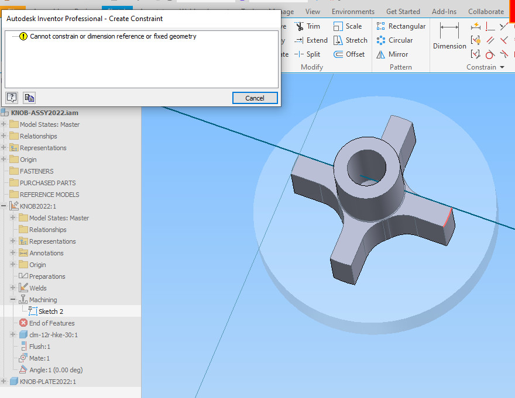
Task: Collapse the Machining node
Action: 12,299
